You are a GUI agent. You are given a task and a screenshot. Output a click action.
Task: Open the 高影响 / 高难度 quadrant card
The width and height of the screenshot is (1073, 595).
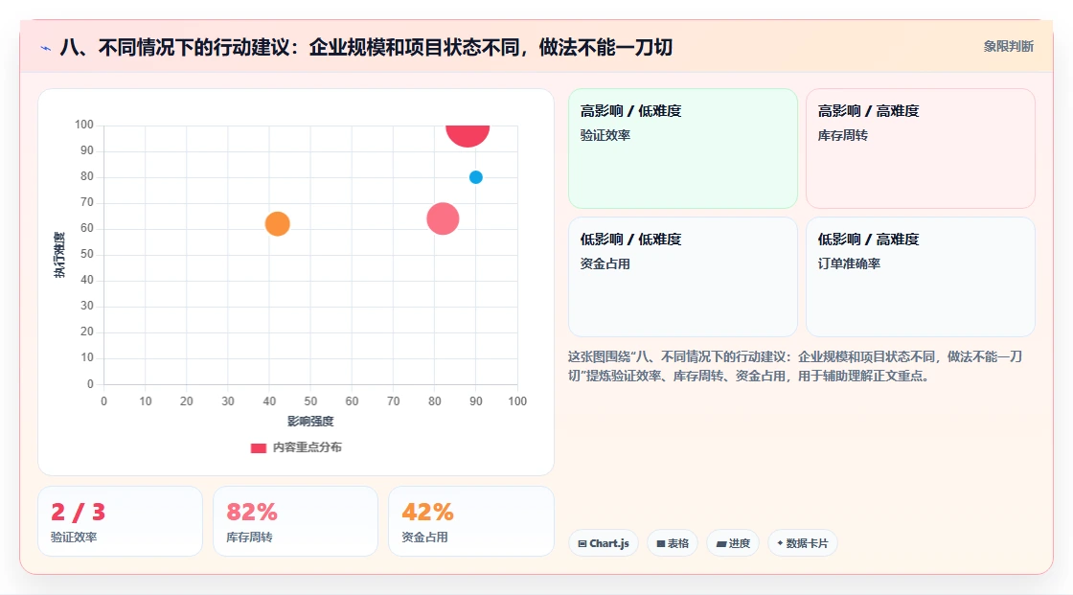click(x=921, y=148)
